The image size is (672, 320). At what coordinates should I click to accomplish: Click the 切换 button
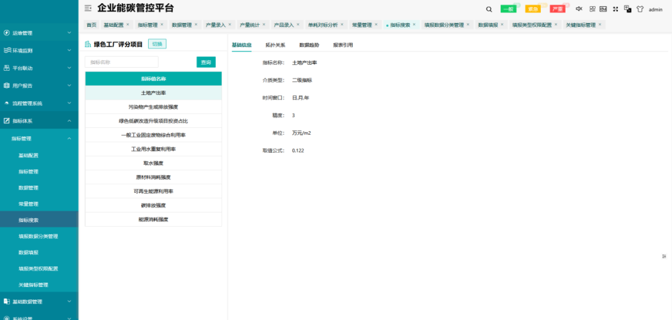pos(157,44)
